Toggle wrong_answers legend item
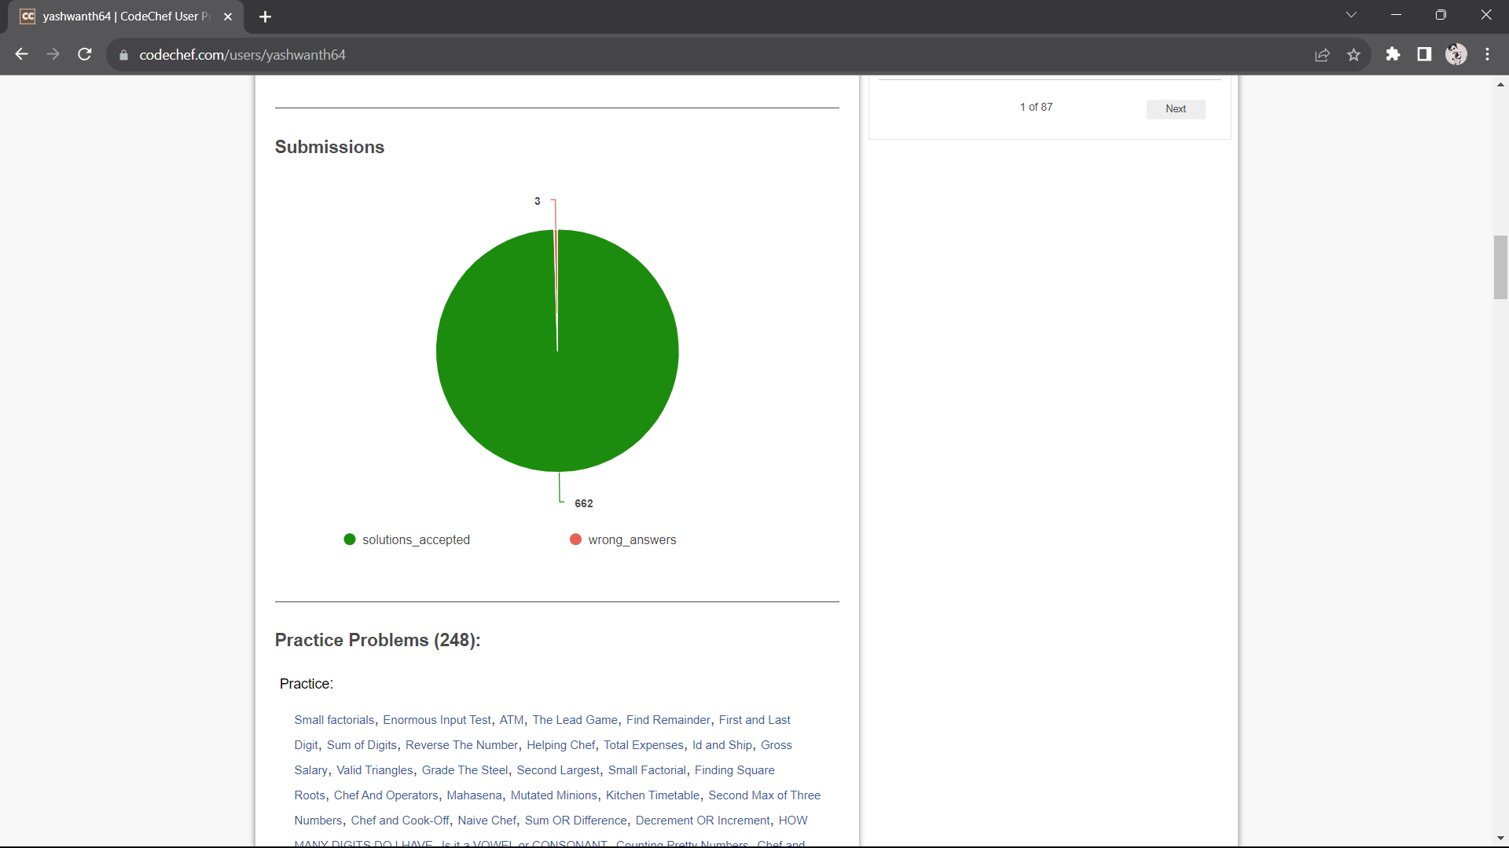Screen dimensions: 1509x848 (623, 539)
